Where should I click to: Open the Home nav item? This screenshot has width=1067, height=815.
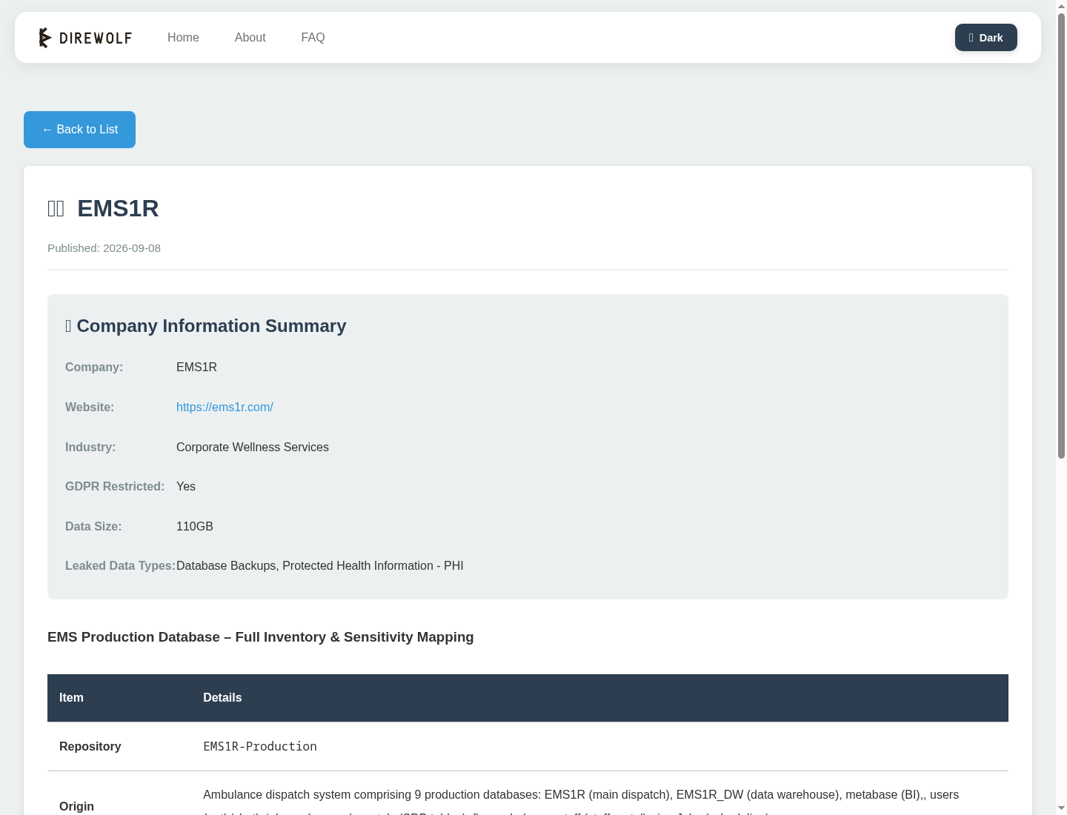tap(183, 38)
